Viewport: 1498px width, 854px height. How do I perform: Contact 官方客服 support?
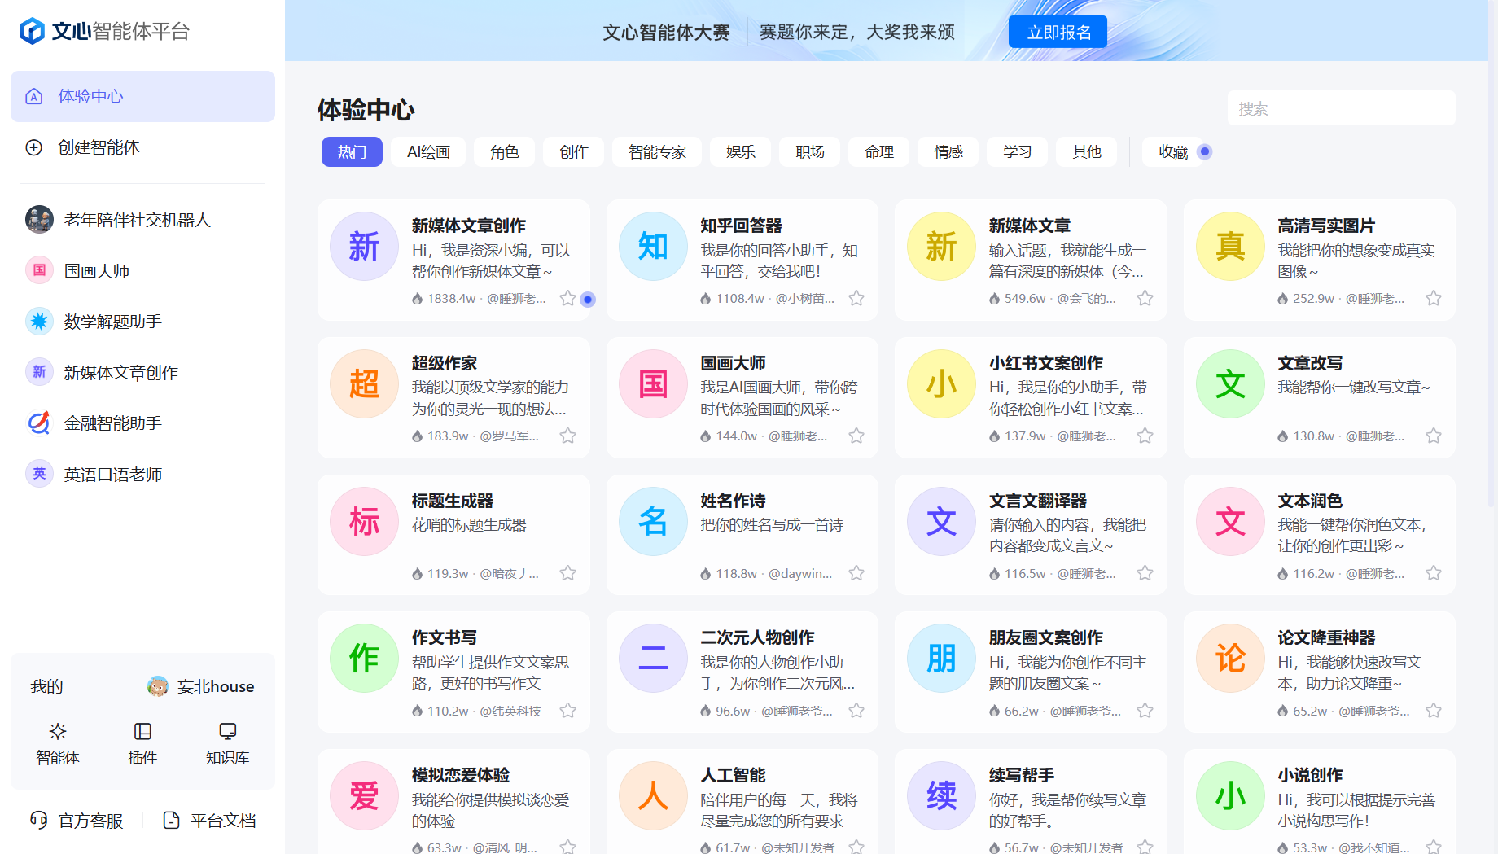point(77,821)
